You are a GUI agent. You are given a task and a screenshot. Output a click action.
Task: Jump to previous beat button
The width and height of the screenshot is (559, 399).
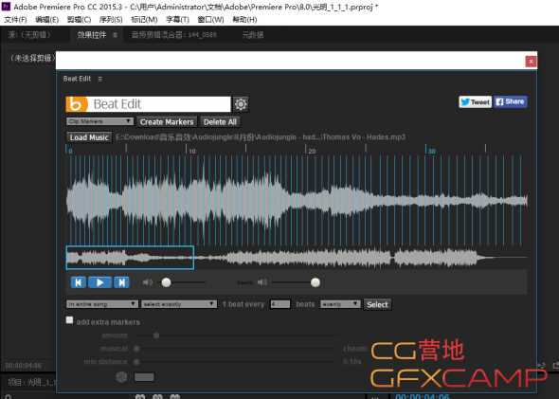click(79, 282)
